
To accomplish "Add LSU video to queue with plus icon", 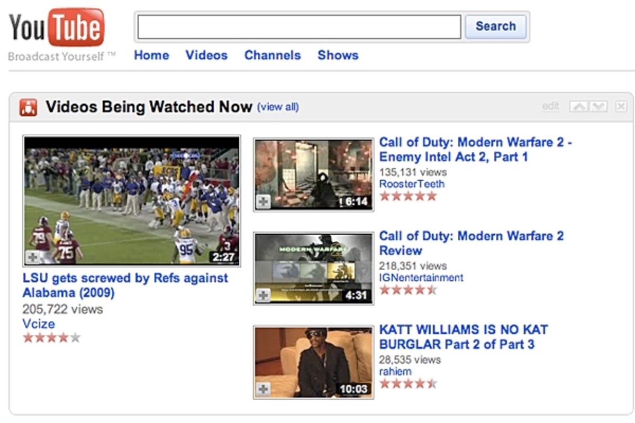I will tap(33, 258).
